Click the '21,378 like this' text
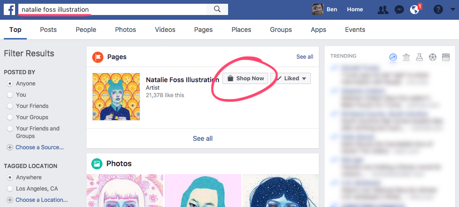Screen dimensions: 459x207 pos(165,95)
